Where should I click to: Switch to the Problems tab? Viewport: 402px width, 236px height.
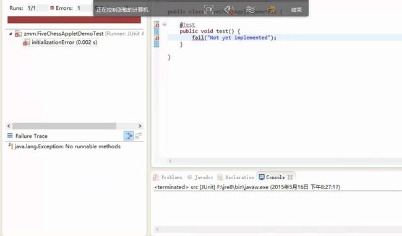[168, 177]
